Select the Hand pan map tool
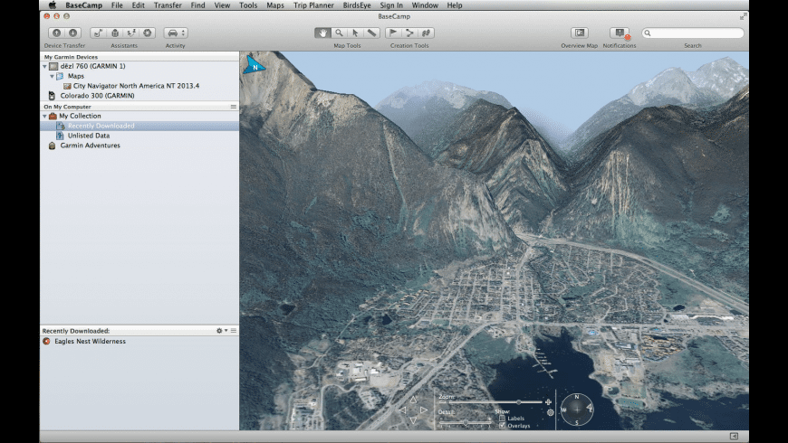Screen dimensions: 788x443 pos(322,33)
